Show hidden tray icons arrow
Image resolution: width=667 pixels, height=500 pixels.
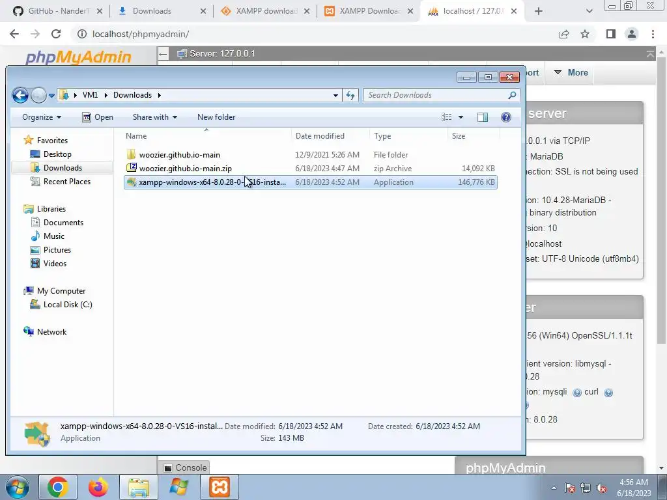coord(554,488)
